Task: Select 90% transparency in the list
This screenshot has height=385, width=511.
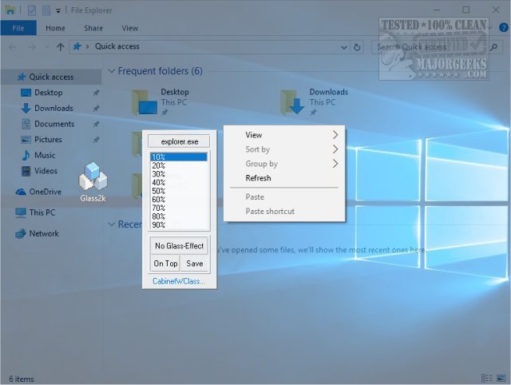Action: pos(179,224)
